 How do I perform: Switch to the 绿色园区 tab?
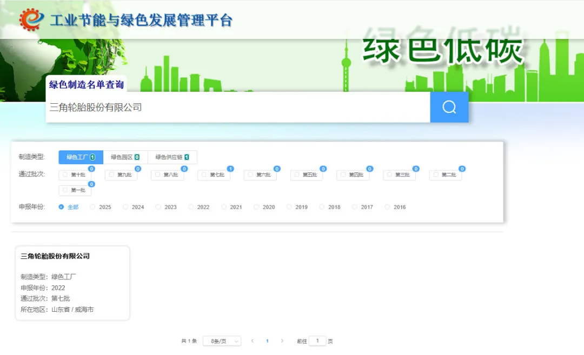coord(125,157)
